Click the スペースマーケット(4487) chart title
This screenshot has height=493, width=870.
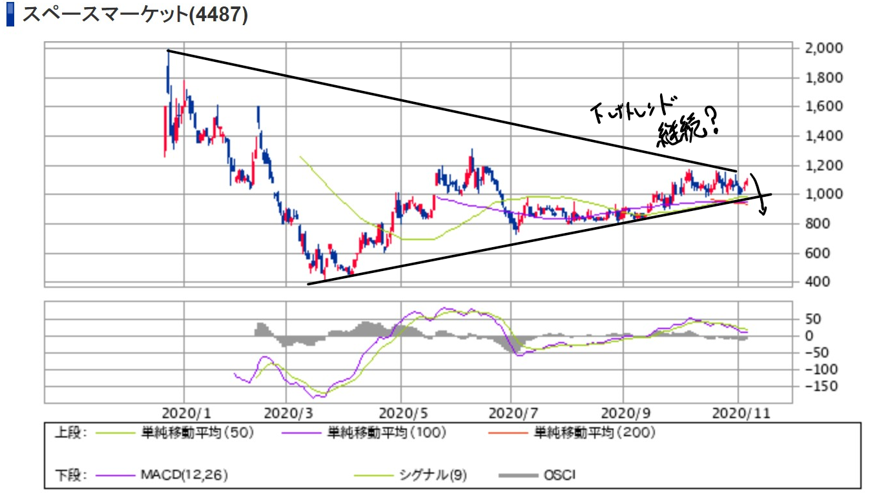(134, 14)
